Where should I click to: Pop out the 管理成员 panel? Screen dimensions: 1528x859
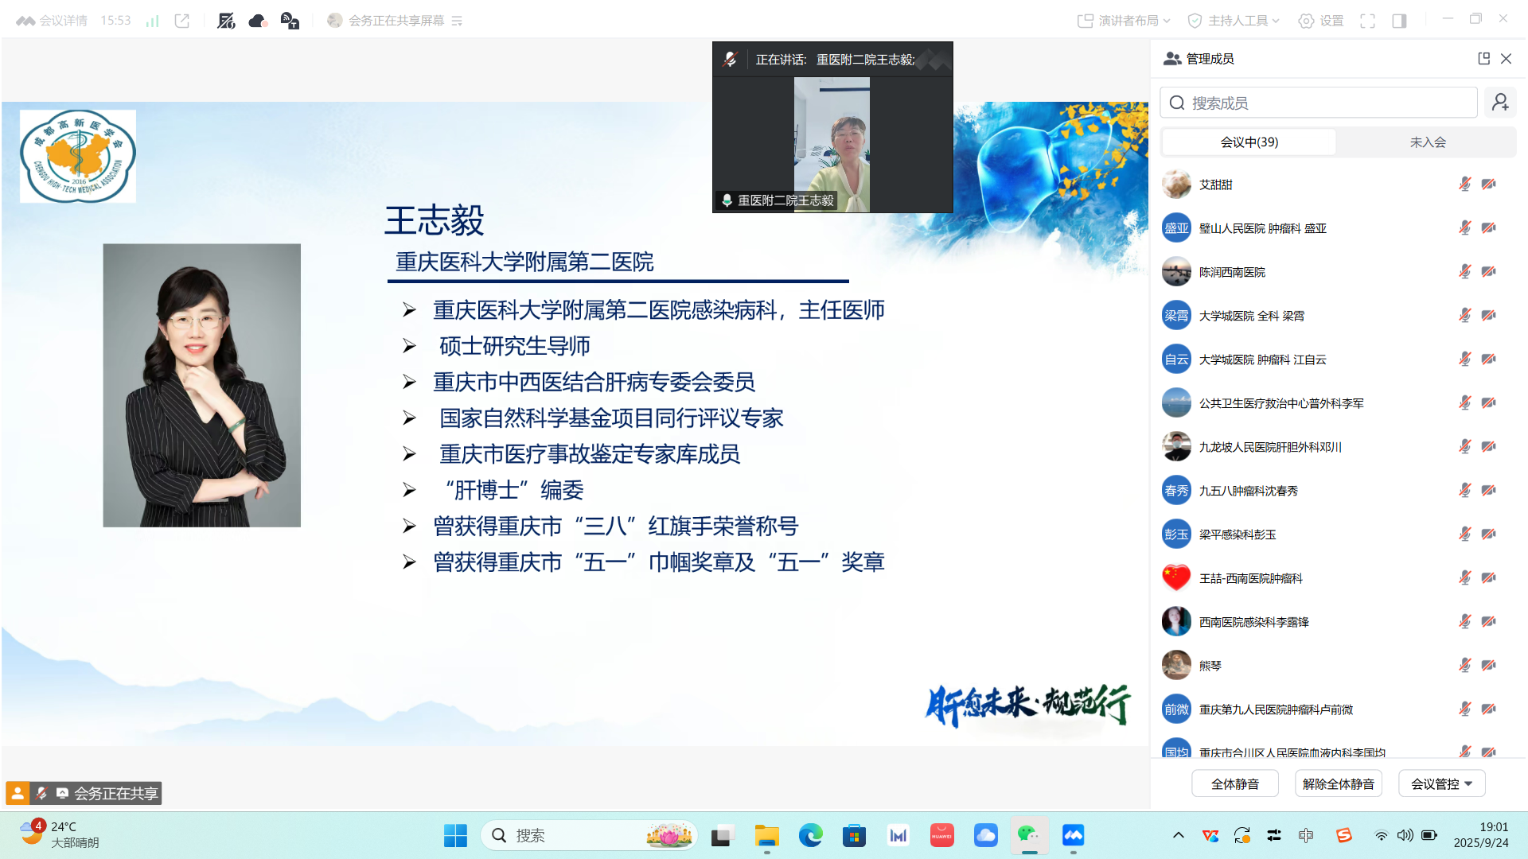pos(1484,58)
